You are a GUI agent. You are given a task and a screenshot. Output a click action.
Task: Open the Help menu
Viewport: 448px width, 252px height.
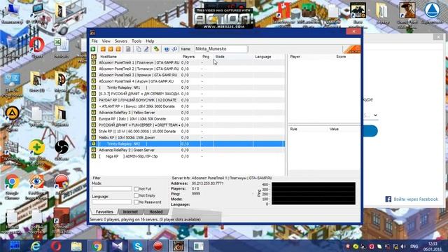click(x=150, y=41)
